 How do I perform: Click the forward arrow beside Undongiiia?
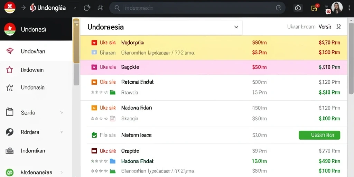(x=23, y=8)
